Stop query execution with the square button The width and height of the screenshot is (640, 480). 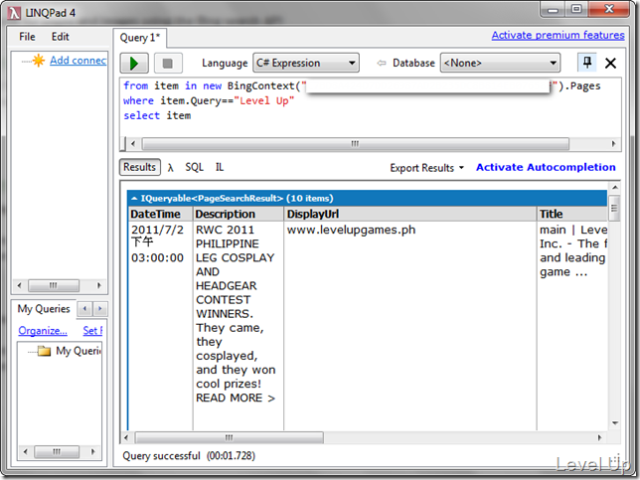167,64
